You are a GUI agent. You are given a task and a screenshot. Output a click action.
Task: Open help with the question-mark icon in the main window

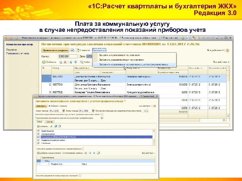(228, 50)
